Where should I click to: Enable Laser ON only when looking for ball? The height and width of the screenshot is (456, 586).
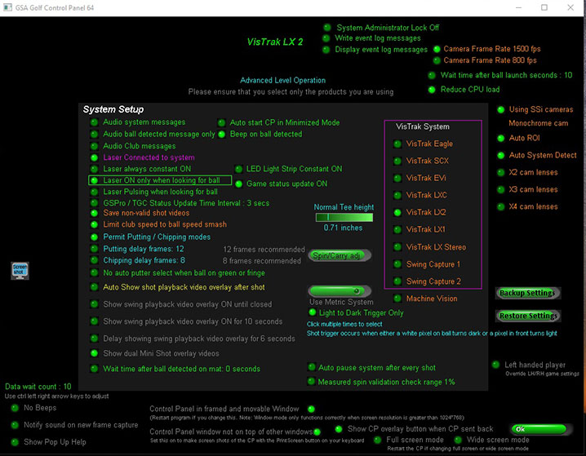click(x=95, y=180)
